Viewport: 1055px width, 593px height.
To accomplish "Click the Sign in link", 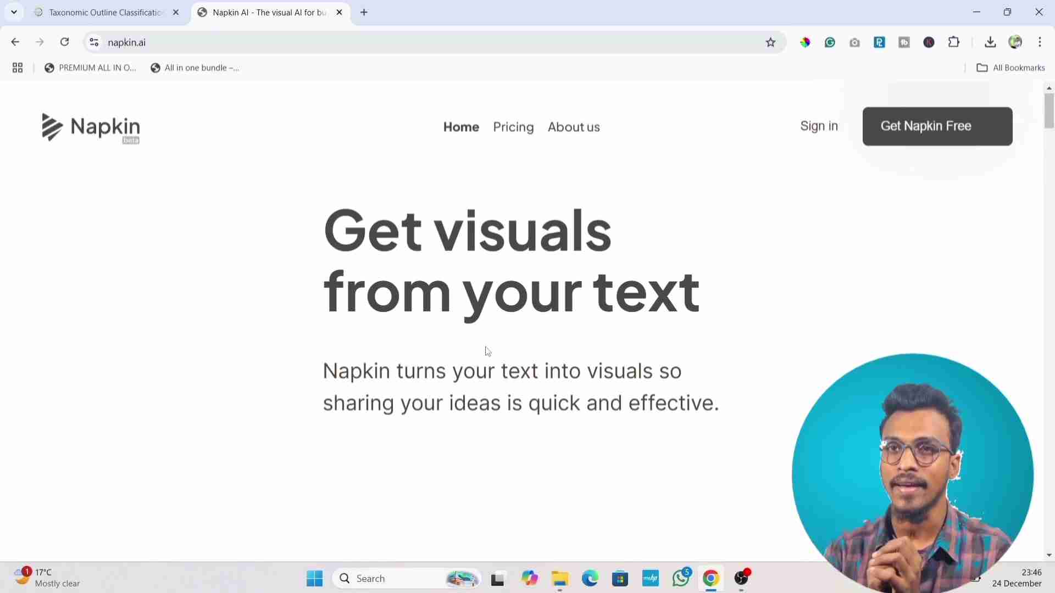I will (x=818, y=126).
